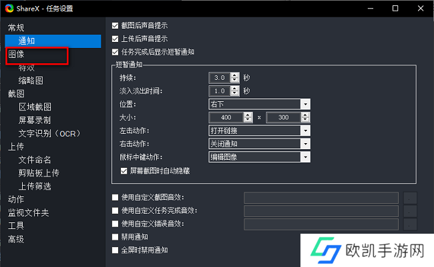The height and width of the screenshot is (267, 434).
Task: Open the 区域截图 settings page
Action: (35, 107)
